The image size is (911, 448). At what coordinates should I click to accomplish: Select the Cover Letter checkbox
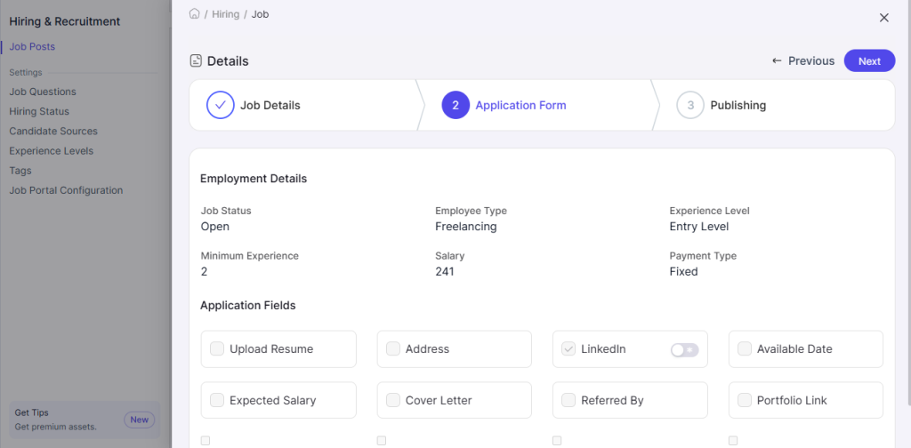[393, 401]
